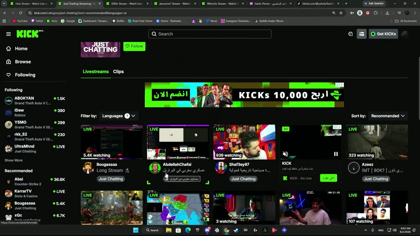Click the circular icon left of the gift button
The height and width of the screenshot is (236, 420).
coord(350,34)
